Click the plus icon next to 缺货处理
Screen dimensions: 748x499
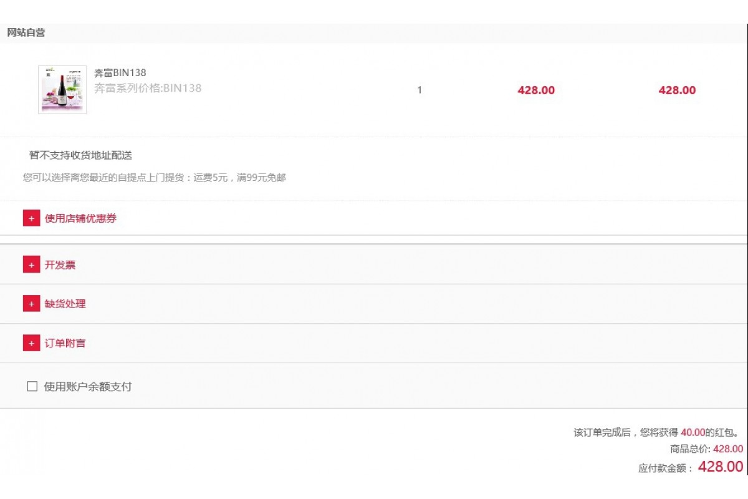pyautogui.click(x=31, y=304)
